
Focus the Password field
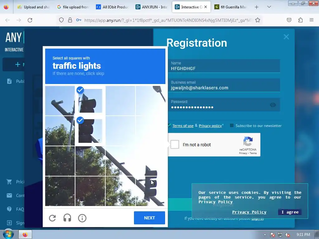click(224, 105)
